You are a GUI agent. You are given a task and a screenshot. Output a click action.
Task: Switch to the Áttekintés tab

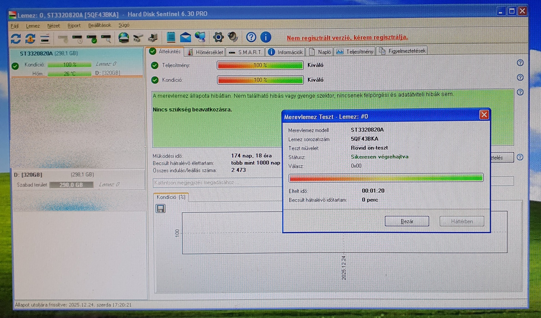[165, 51]
